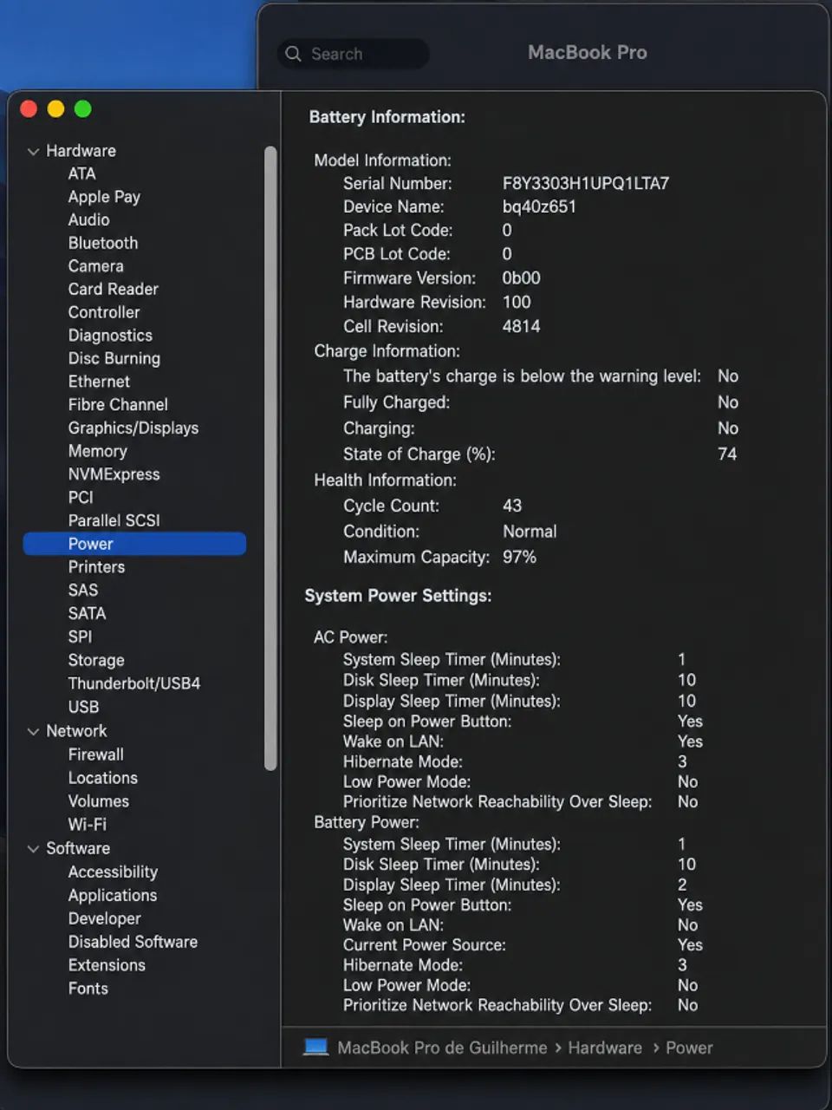Viewport: 832px width, 1110px height.
Task: Select USB in the sidebar
Action: tap(83, 707)
